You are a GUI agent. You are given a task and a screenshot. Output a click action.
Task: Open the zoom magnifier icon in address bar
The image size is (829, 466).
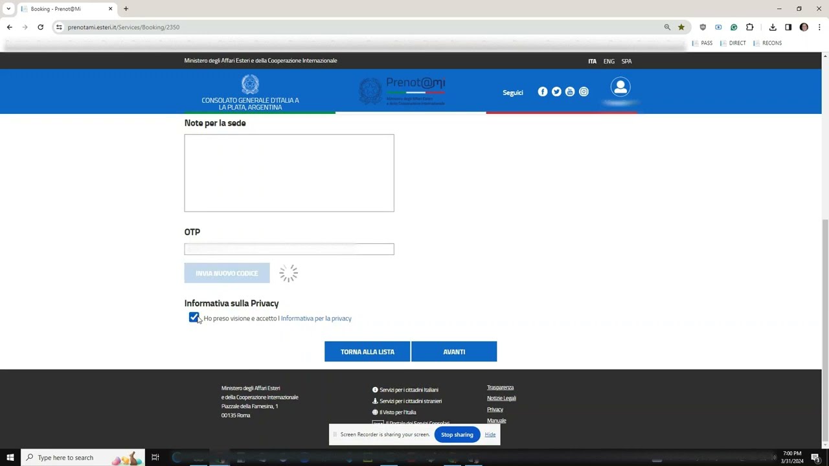point(667,27)
